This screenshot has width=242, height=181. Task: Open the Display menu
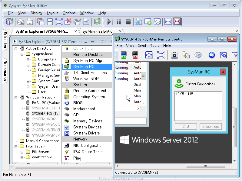click(36, 13)
